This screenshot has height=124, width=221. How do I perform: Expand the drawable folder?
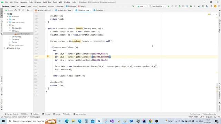[10, 28]
